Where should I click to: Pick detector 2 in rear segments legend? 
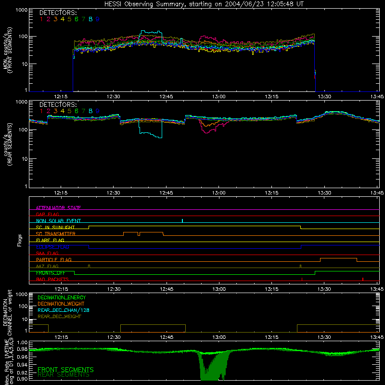(x=49, y=111)
